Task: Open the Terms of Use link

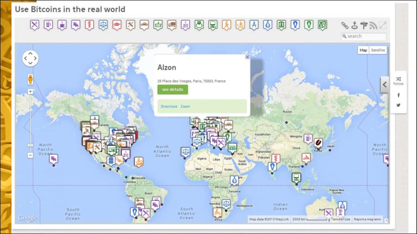Action: (x=340, y=219)
